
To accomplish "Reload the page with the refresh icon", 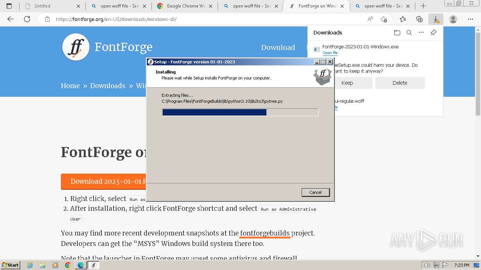I will coord(27,19).
